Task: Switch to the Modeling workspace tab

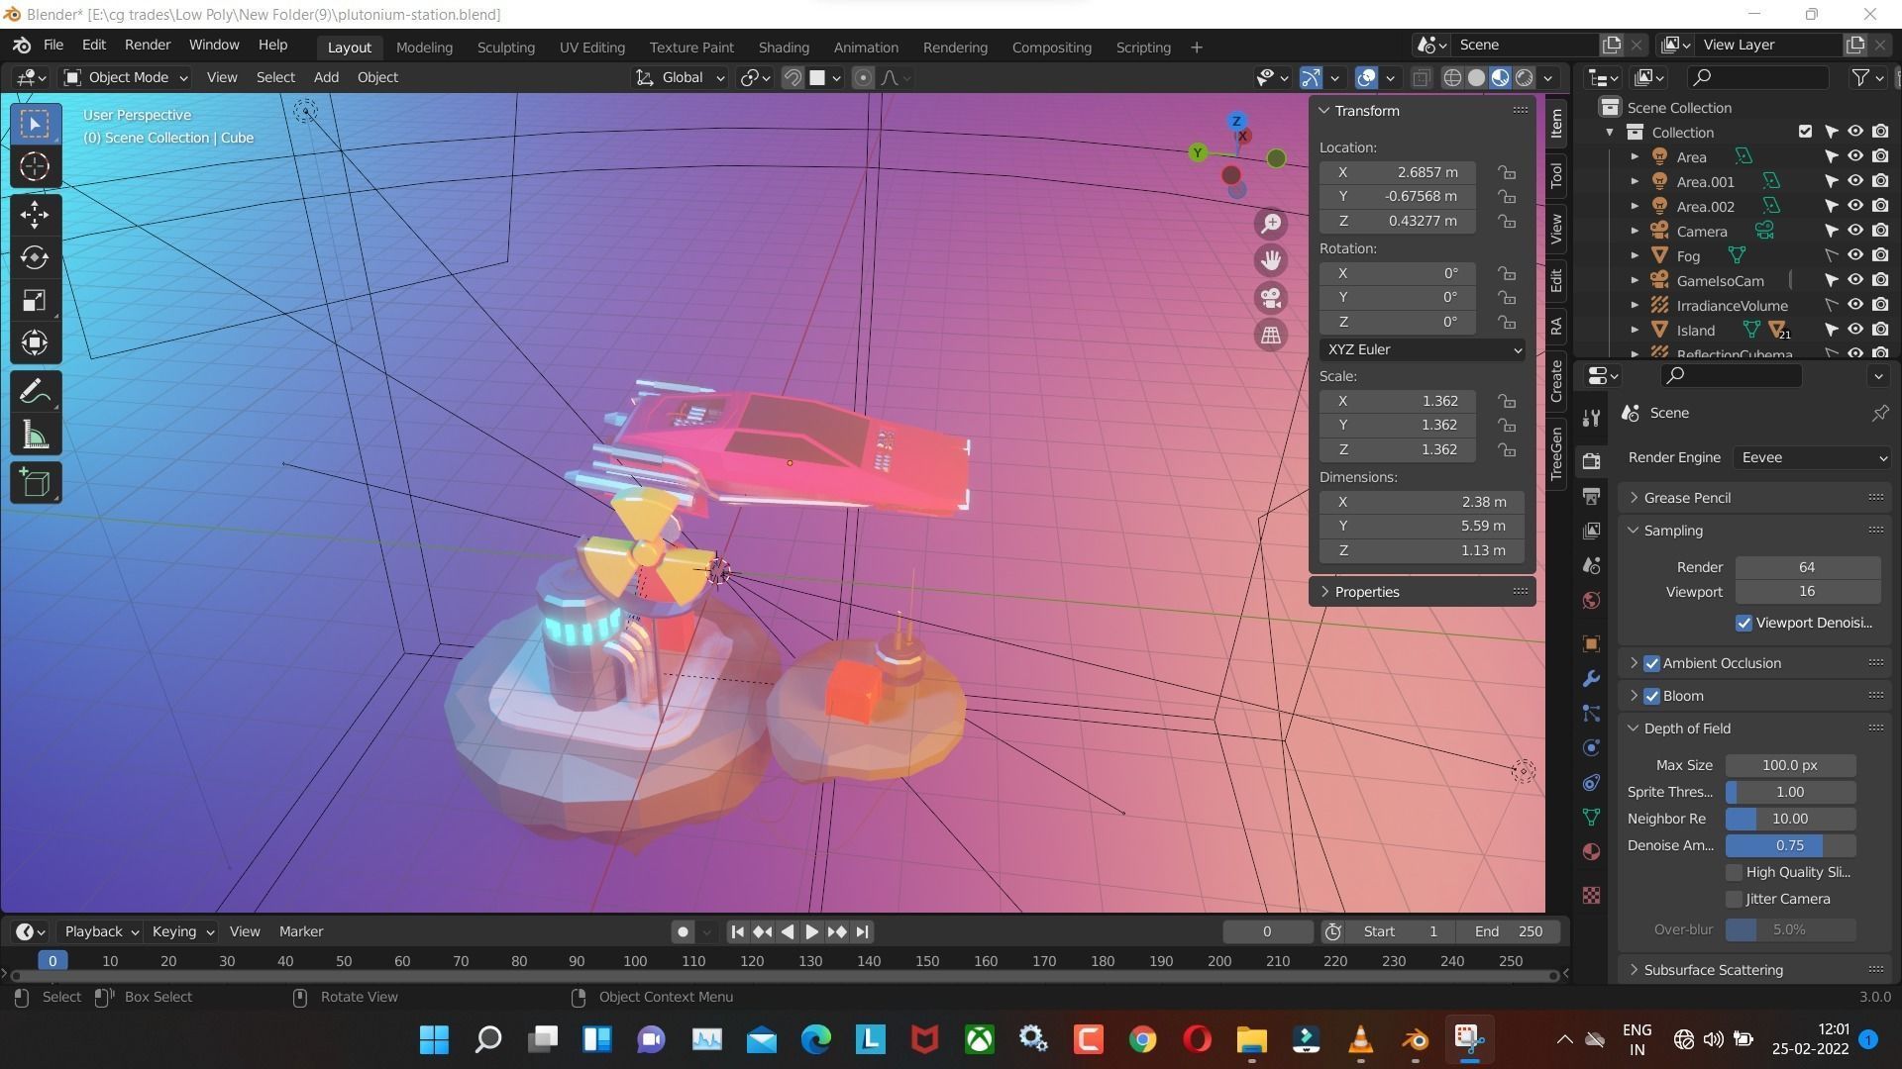Action: coord(424,47)
